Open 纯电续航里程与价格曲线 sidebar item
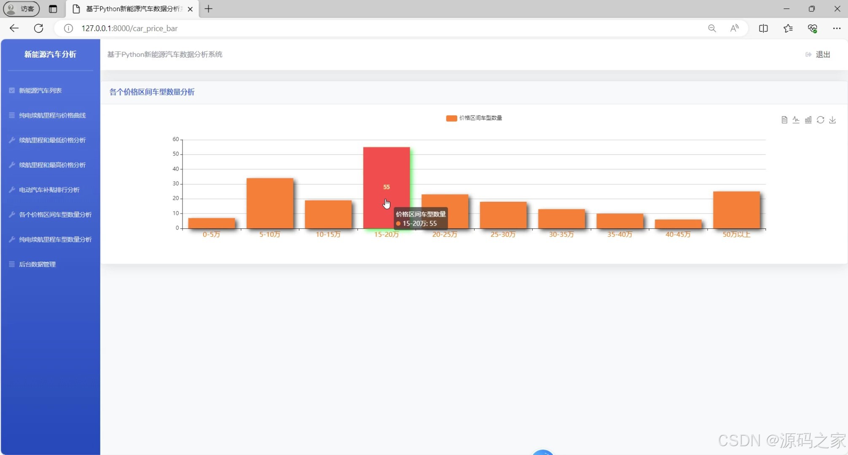848x455 pixels. point(52,115)
